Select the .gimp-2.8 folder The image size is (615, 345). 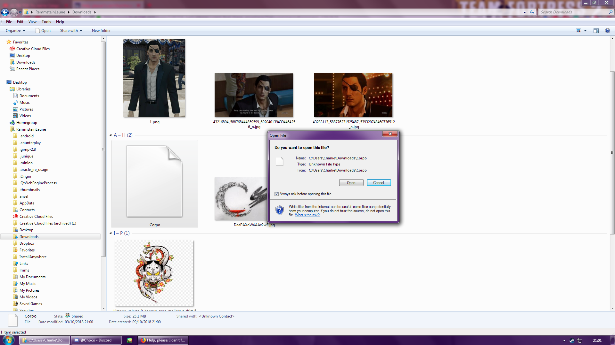pyautogui.click(x=28, y=149)
